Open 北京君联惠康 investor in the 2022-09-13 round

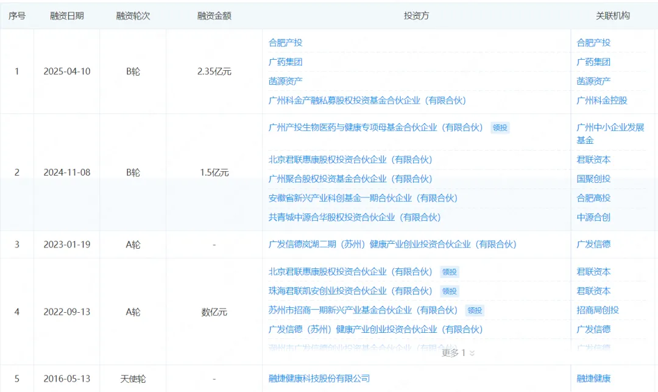[350, 272]
